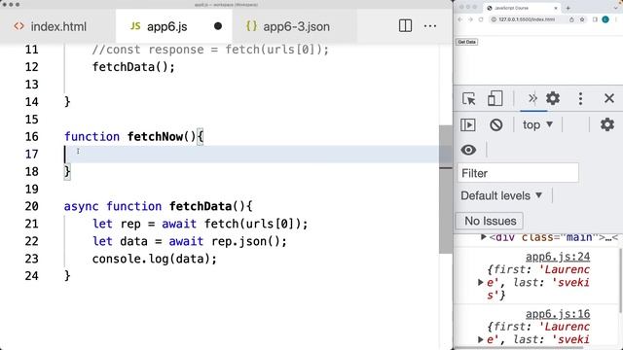
Task: Expand the logged object under app6.js:24
Action: [x=480, y=283]
